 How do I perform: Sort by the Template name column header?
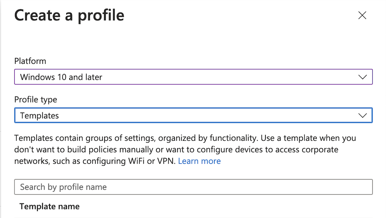point(50,206)
